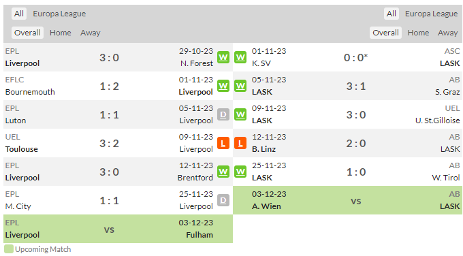The image size is (463, 256).
Task: Click the W badge for Liverpool vs N. Forest
Action: coord(223,57)
